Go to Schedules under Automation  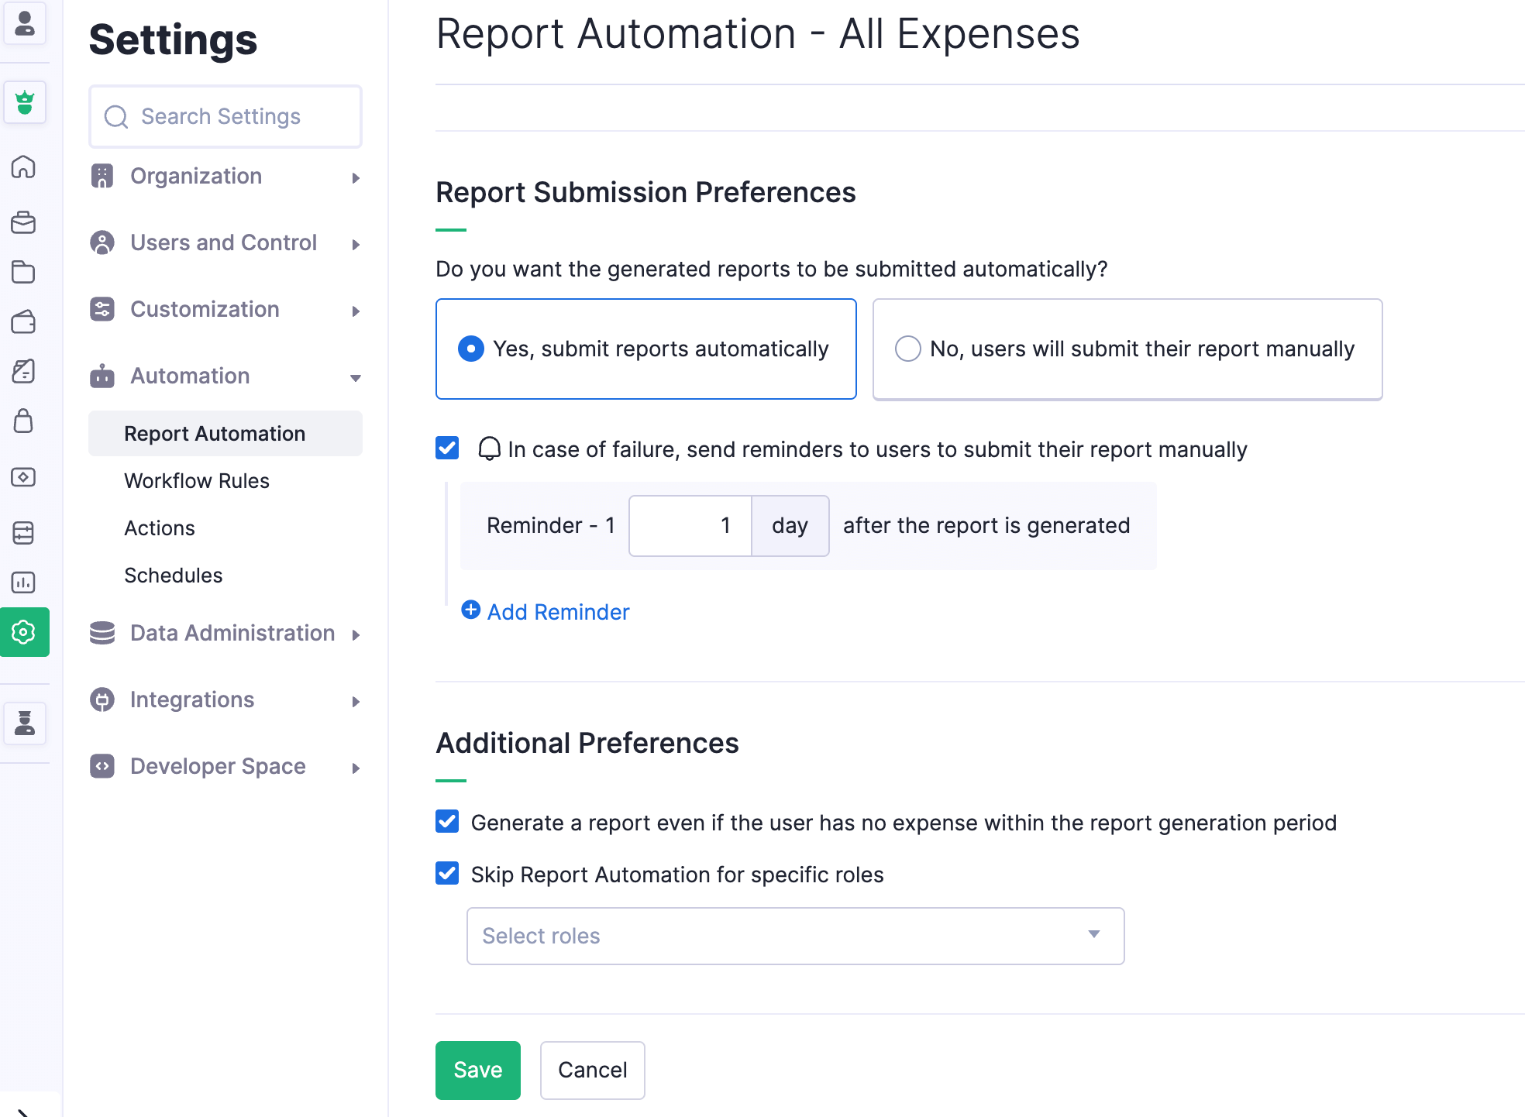pyautogui.click(x=174, y=576)
